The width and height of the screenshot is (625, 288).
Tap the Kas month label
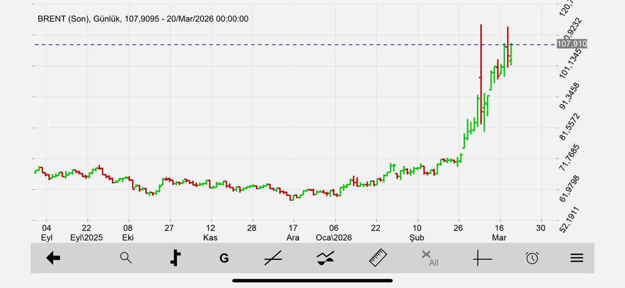click(210, 238)
